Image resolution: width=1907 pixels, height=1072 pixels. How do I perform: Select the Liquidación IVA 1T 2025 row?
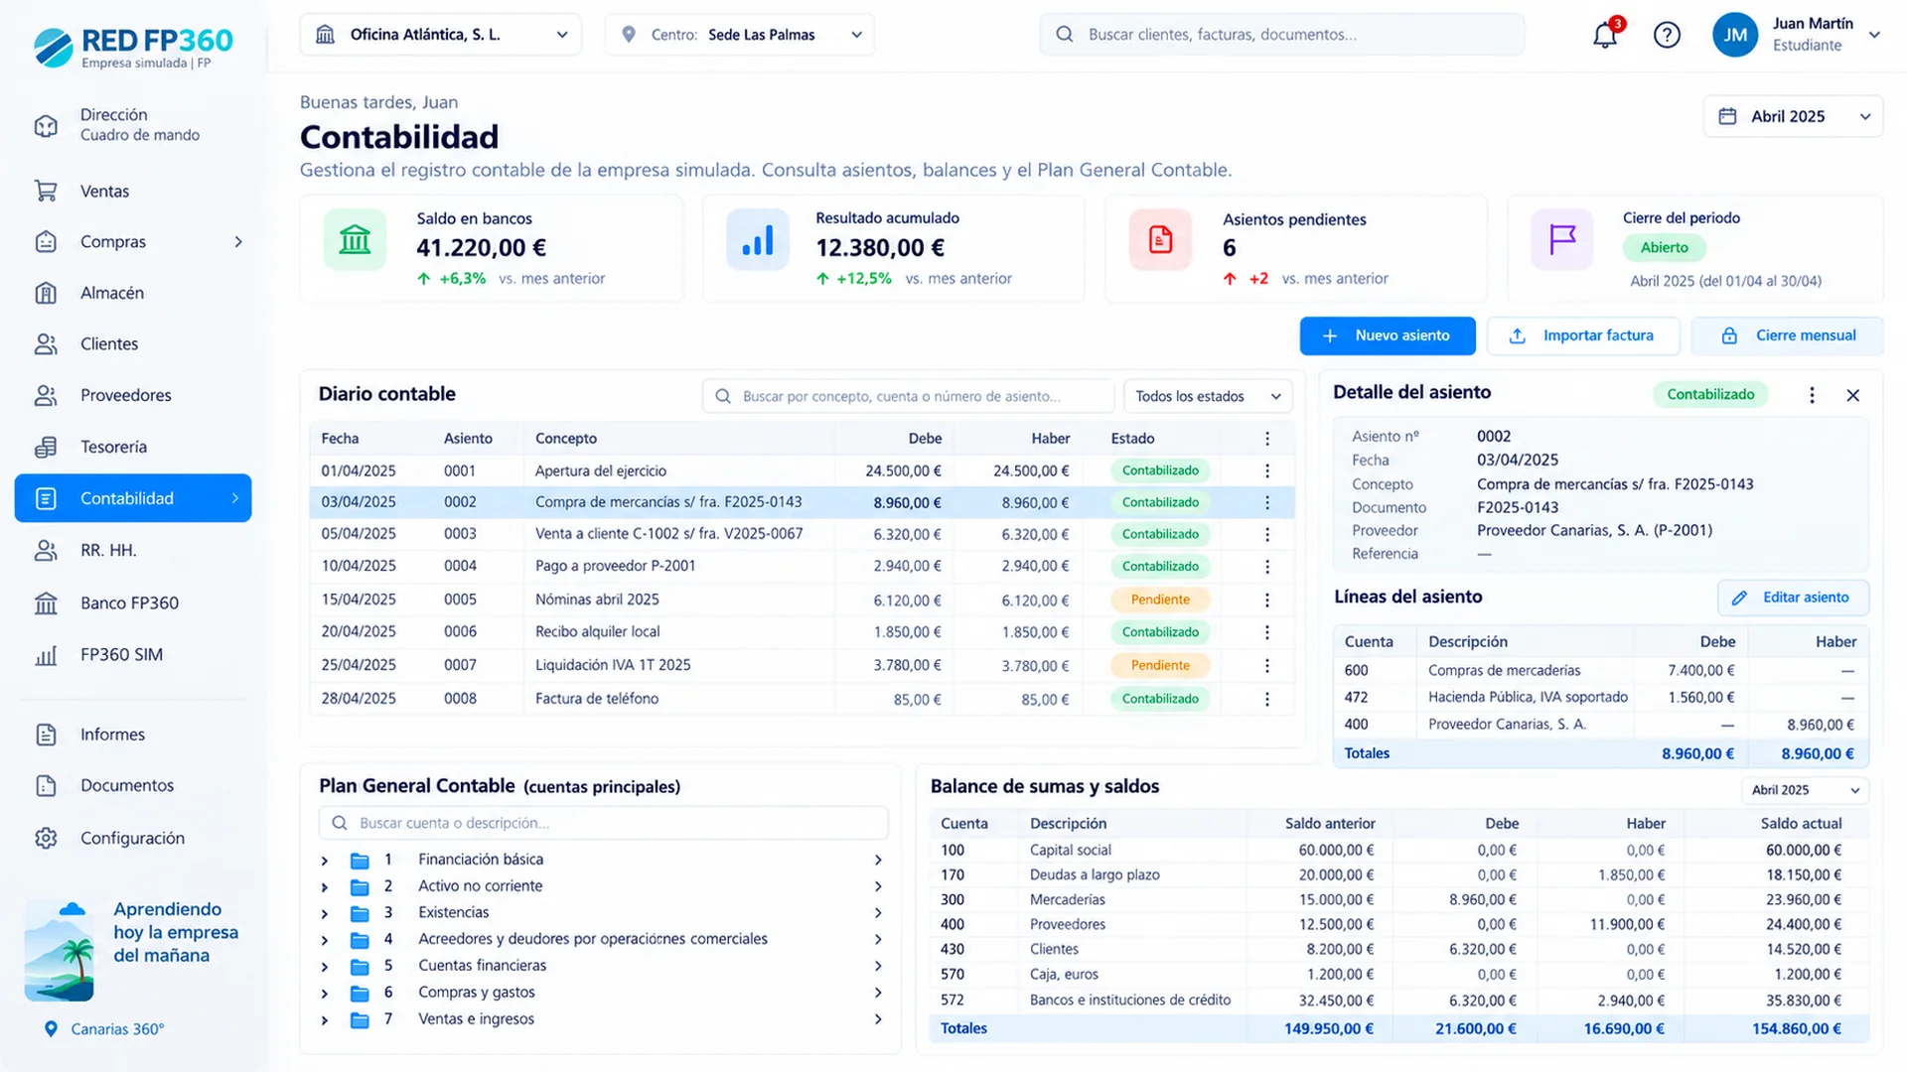click(x=802, y=665)
